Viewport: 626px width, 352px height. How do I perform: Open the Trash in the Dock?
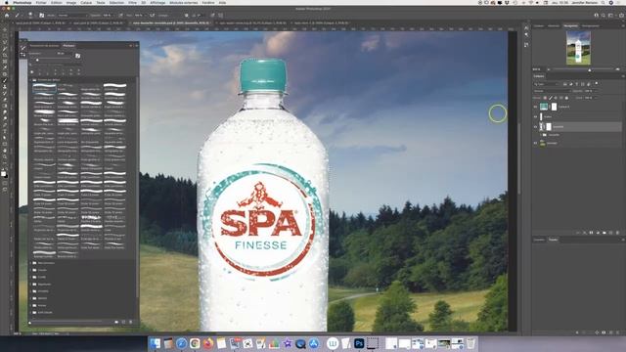[470, 343]
